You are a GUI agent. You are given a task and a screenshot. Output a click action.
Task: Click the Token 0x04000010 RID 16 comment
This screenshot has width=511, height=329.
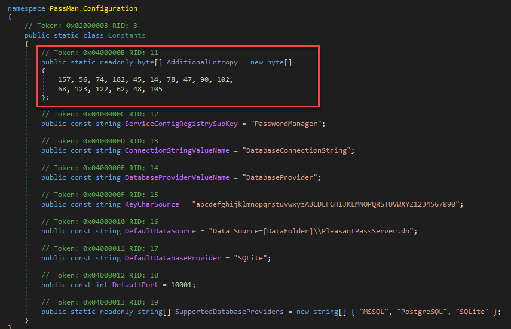click(100, 222)
